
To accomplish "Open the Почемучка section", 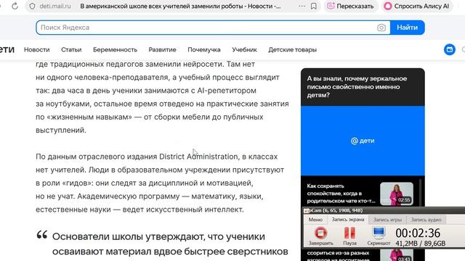I will point(204,50).
